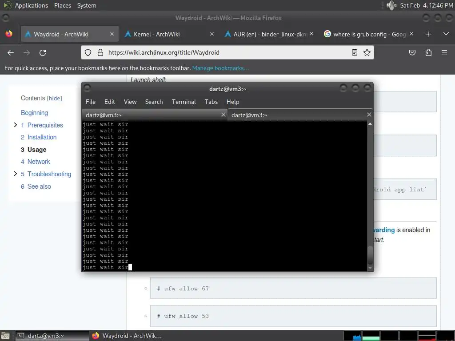
Task: Open the terminal View menu
Action: 130,102
